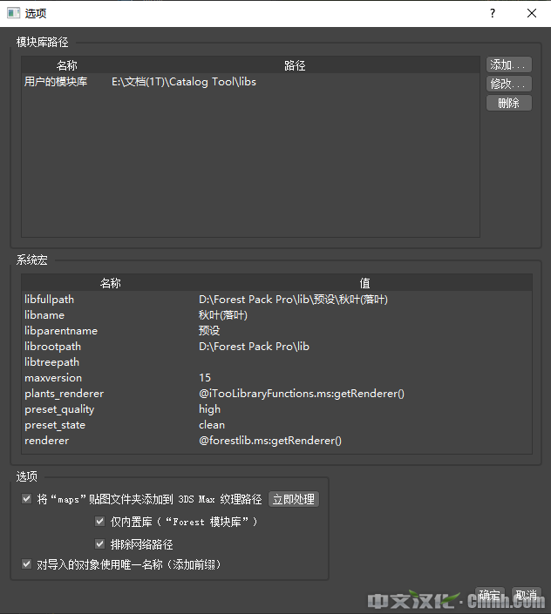Screen dimensions: 551x614
Task: Select the libfullpath macro row
Action: (x=49, y=300)
